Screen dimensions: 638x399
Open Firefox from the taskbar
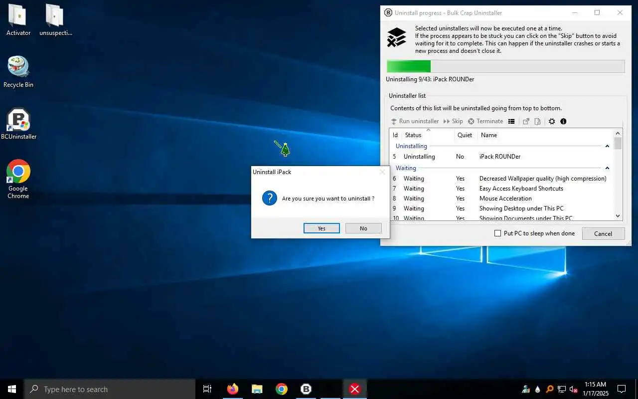233,389
